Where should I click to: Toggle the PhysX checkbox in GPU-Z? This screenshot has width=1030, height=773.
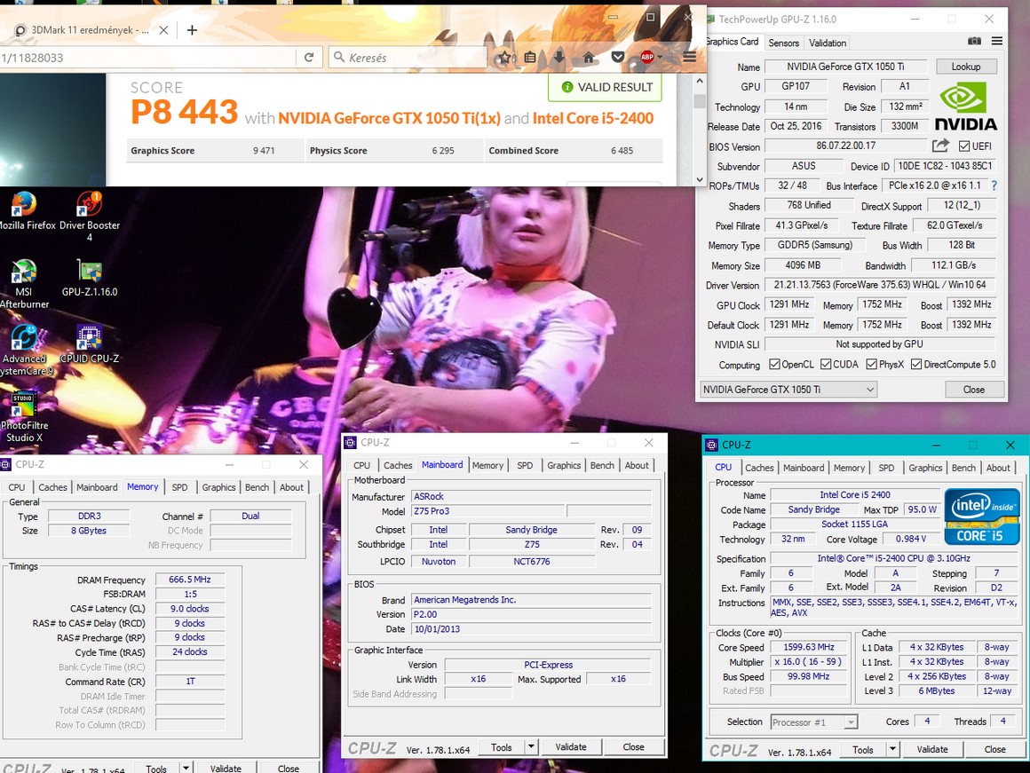tap(872, 364)
